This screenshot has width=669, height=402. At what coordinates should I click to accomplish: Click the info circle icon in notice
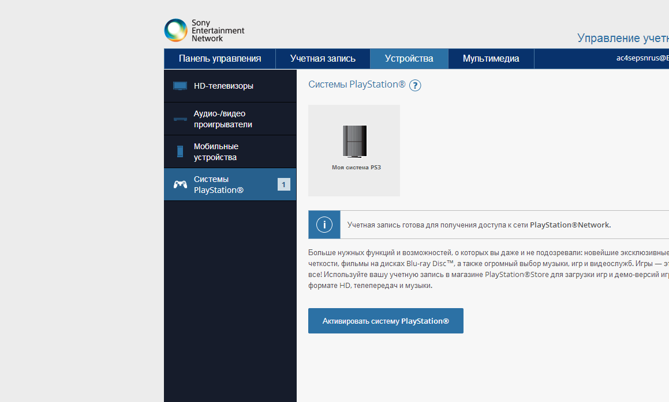(324, 225)
